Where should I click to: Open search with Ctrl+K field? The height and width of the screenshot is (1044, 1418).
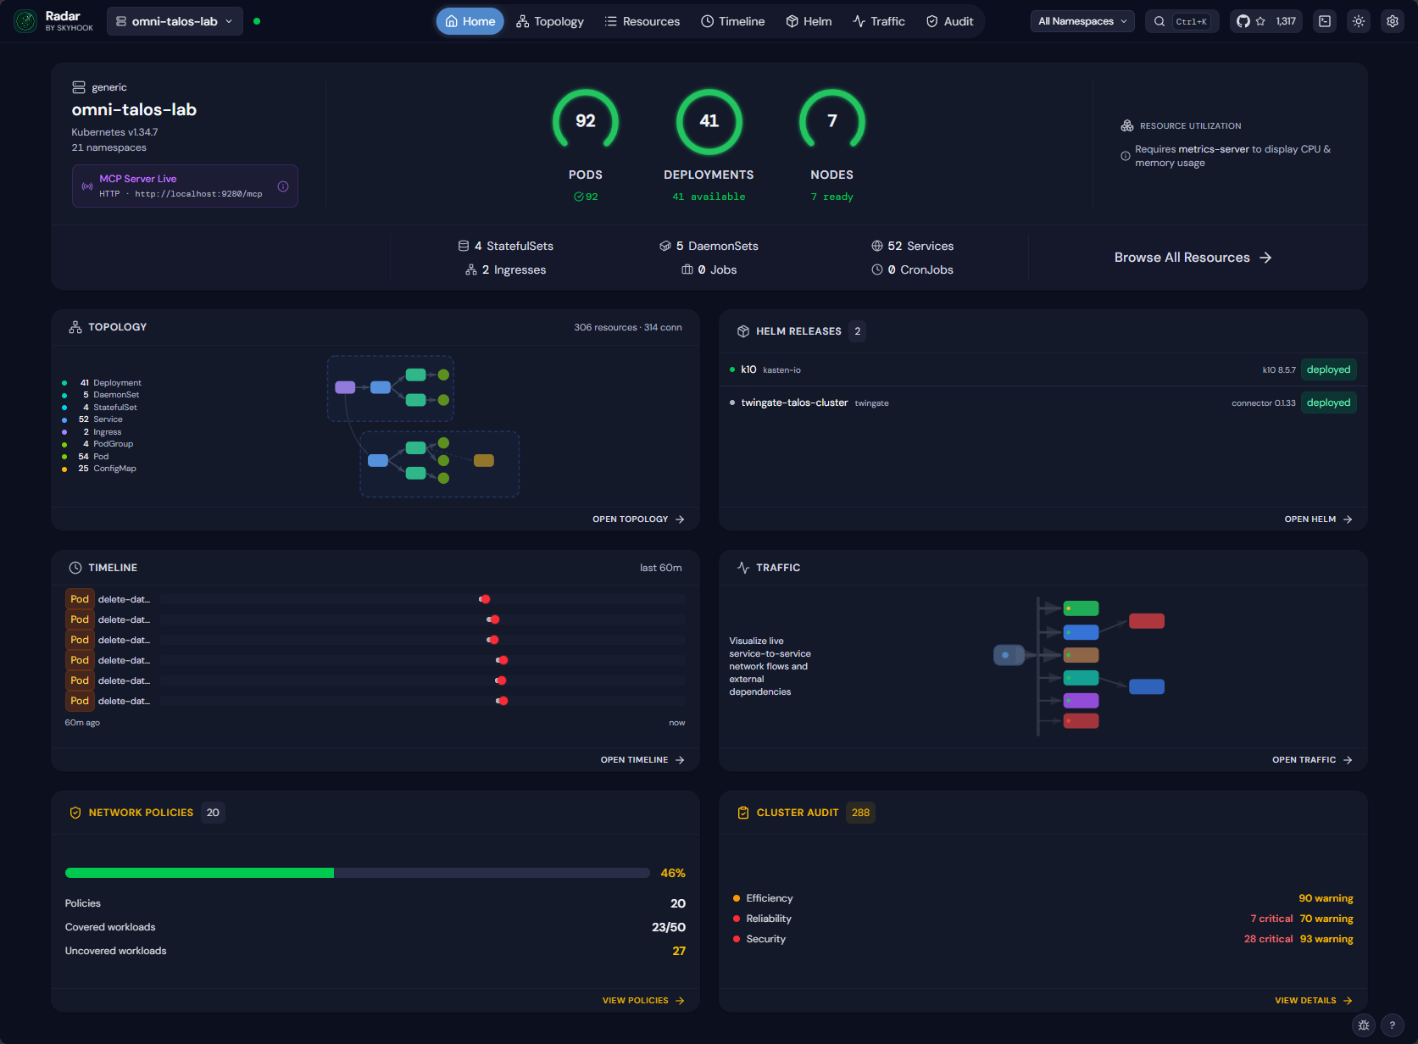[x=1182, y=21]
